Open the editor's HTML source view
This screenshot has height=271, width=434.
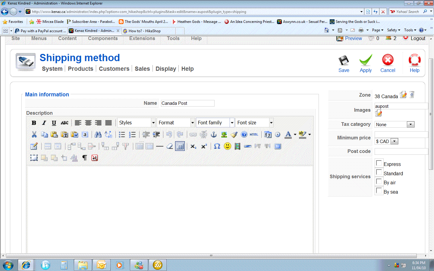(254, 135)
